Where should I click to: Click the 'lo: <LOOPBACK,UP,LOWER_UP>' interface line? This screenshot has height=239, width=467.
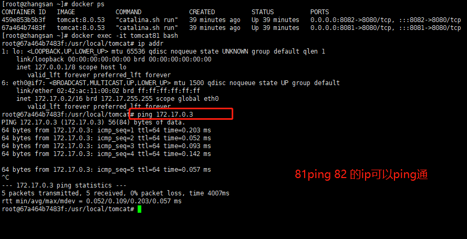coord(163,51)
